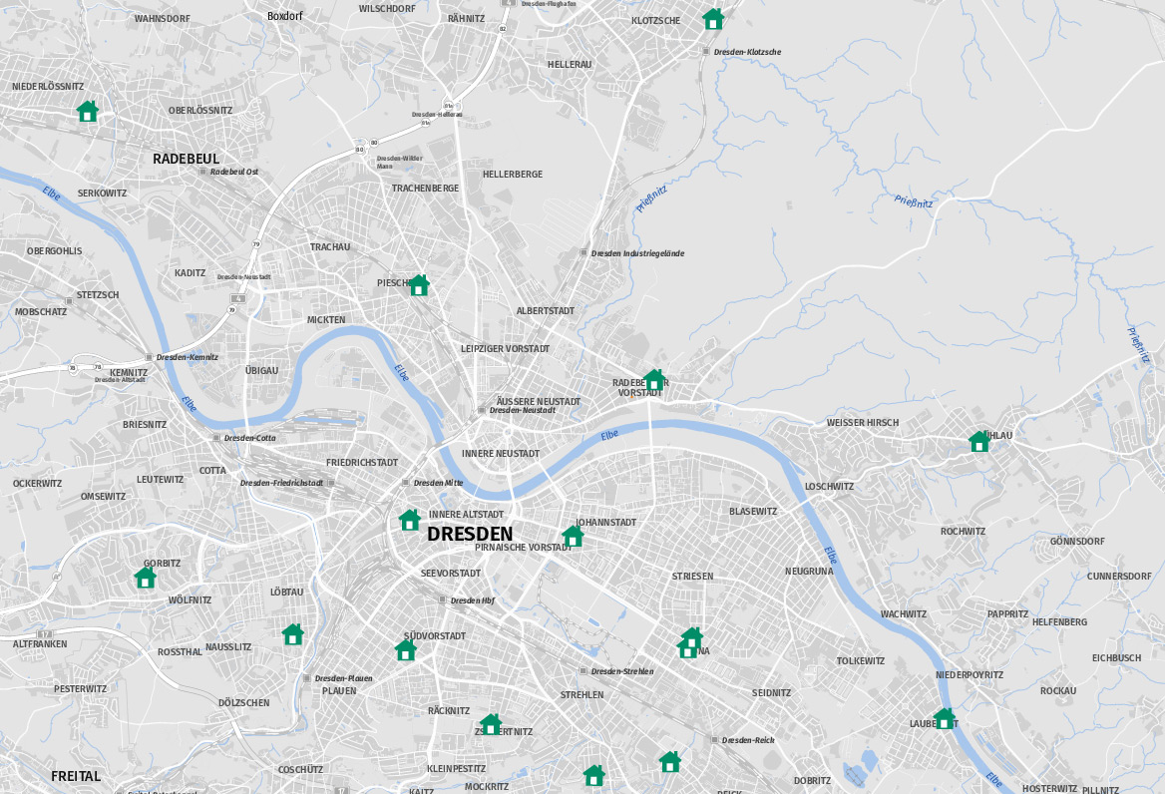Open the house marker at Laubegast

pos(944,718)
